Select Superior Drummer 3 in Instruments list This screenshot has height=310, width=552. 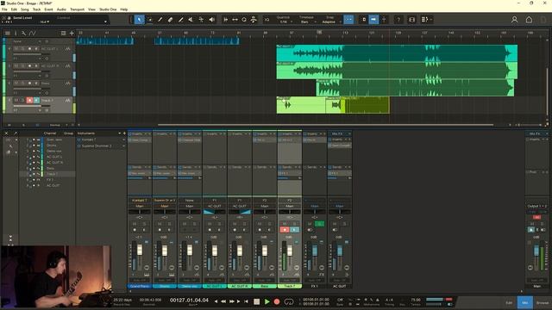coord(101,146)
